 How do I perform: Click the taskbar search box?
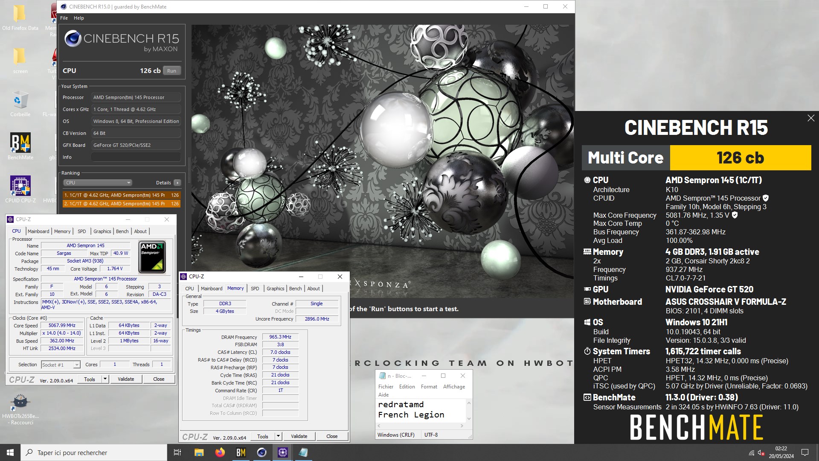(x=94, y=452)
